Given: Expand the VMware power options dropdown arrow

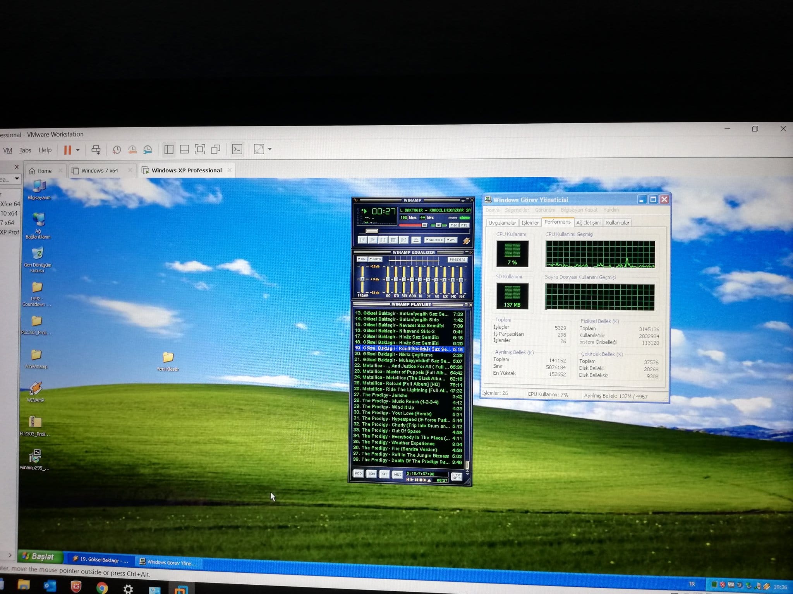Looking at the screenshot, I should coord(78,150).
